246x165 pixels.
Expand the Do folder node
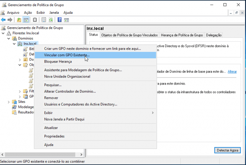pyautogui.click(x=20, y=60)
